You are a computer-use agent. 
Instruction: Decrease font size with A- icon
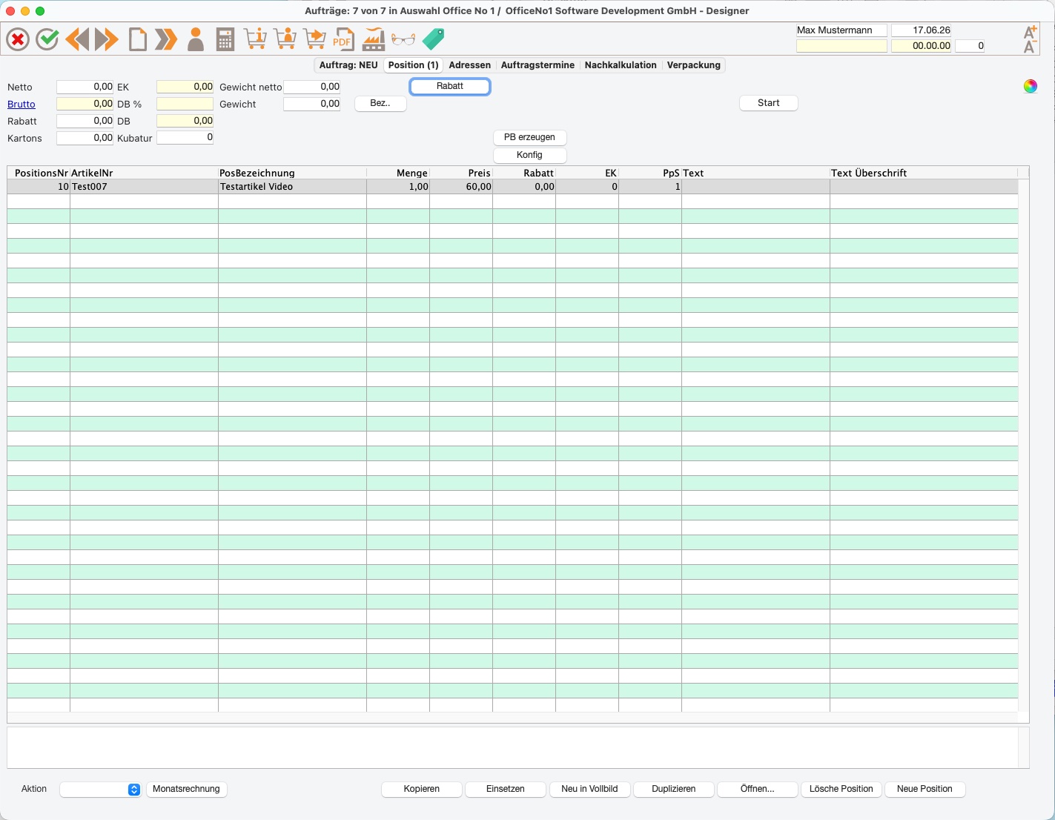click(1030, 47)
